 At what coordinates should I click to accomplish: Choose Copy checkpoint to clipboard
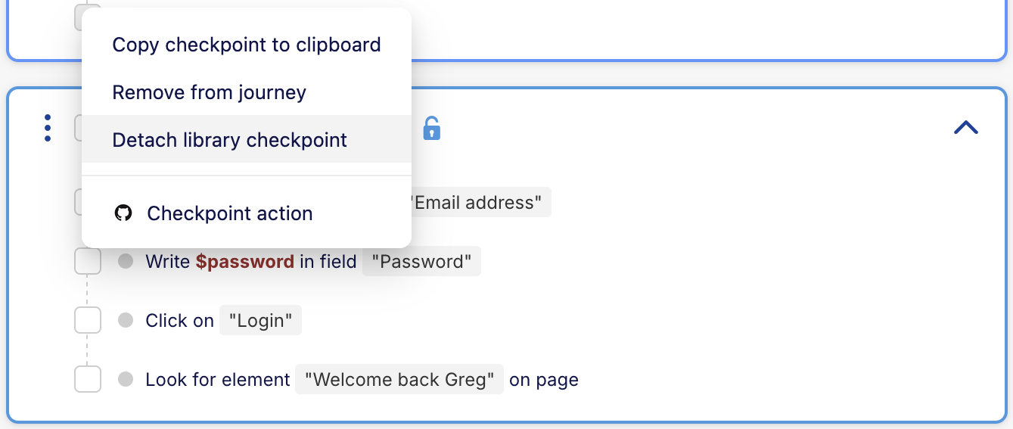[246, 45]
